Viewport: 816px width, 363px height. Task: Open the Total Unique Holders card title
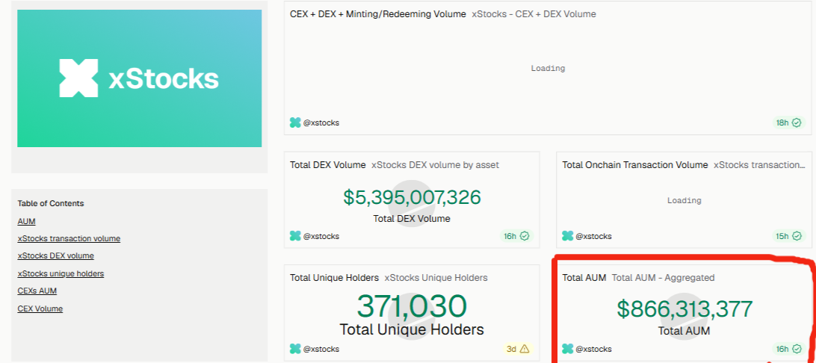(x=334, y=278)
